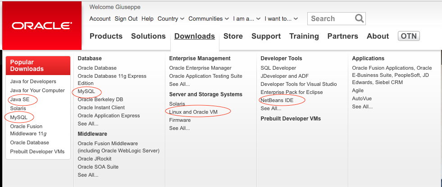Open the 'I am a...' dropdown
This screenshot has width=442, height=187.
click(x=246, y=19)
